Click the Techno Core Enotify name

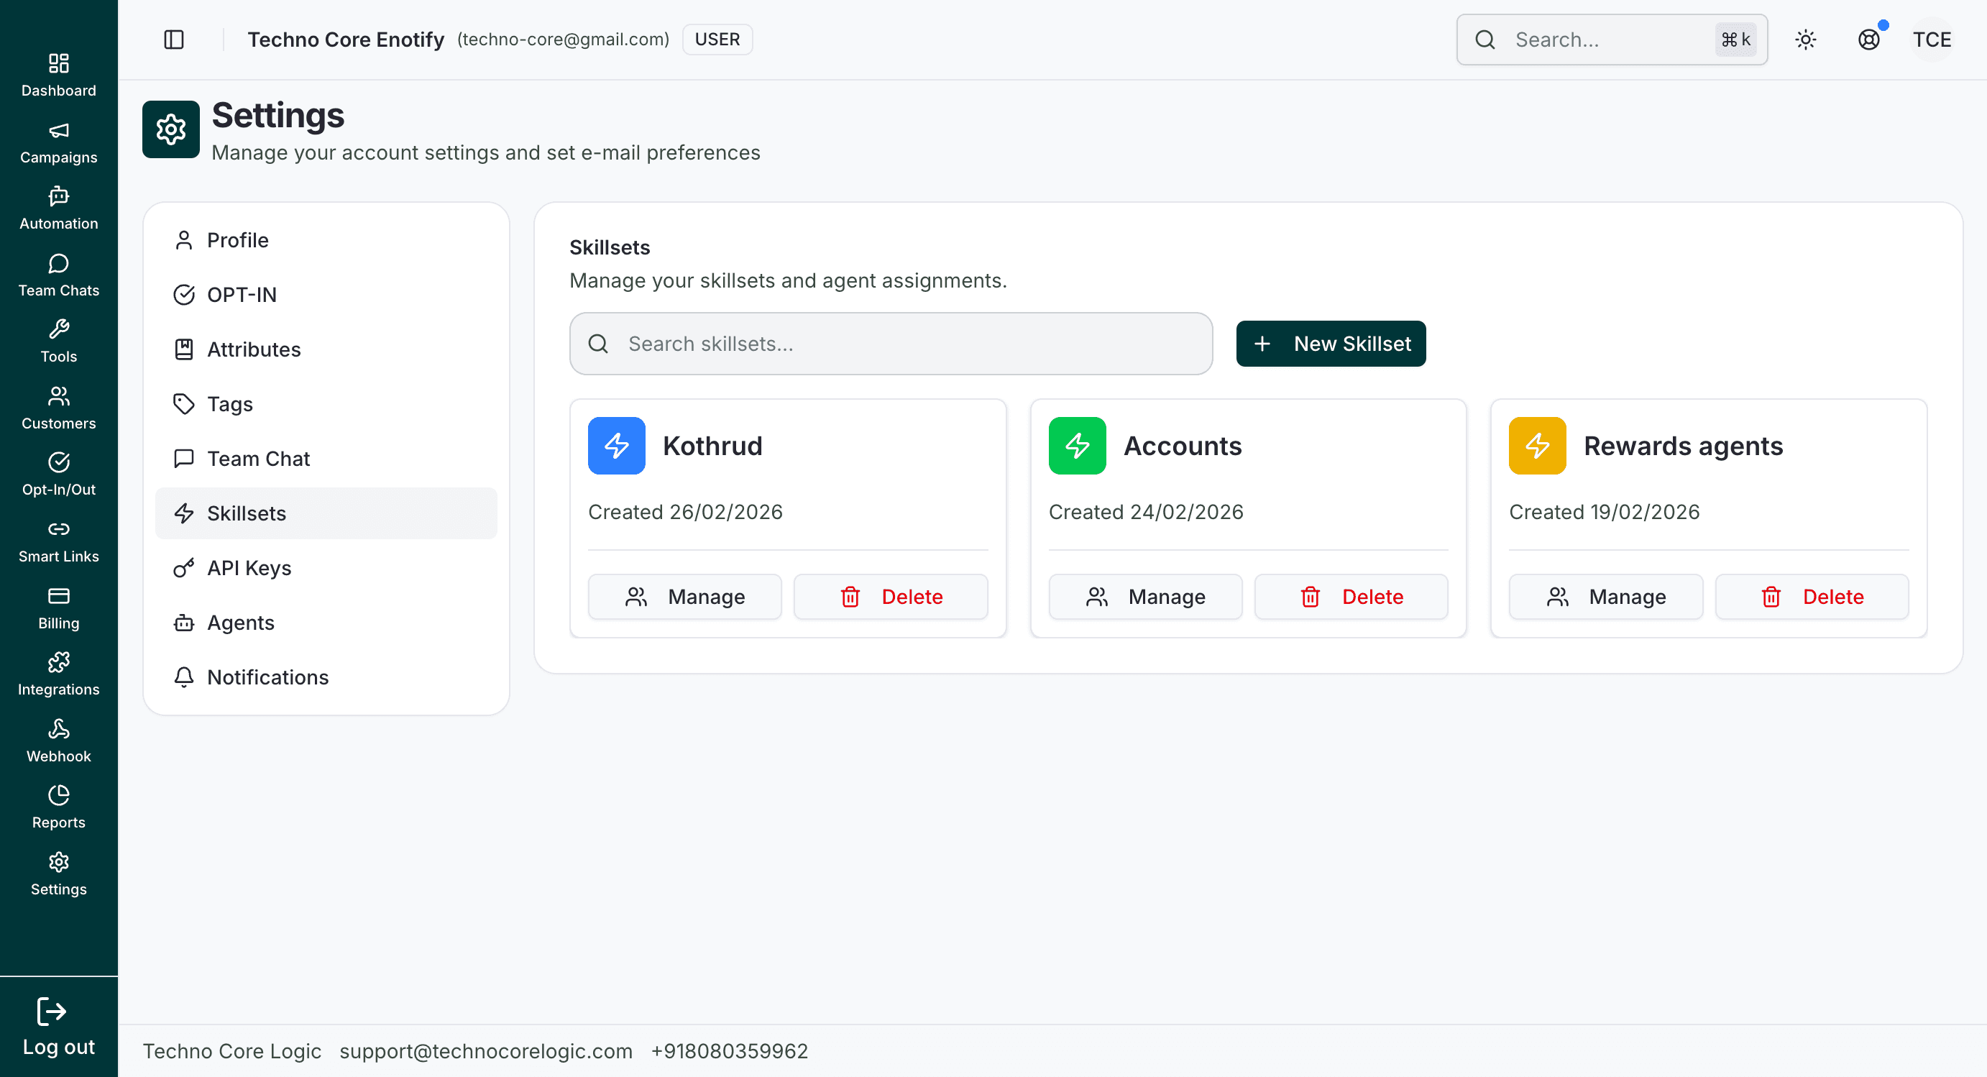346,40
